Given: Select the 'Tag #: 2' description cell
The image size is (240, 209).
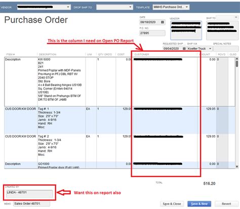Looking at the screenshot, I should [x=61, y=148].
